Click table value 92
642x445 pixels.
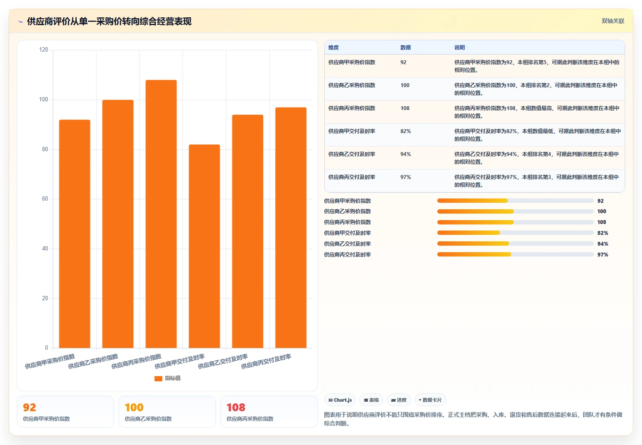403,62
